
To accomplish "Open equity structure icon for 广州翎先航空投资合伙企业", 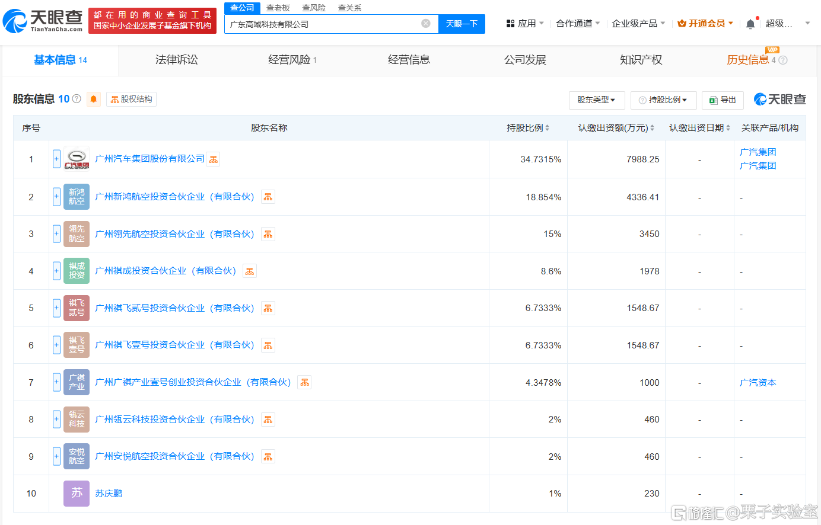I will (268, 234).
